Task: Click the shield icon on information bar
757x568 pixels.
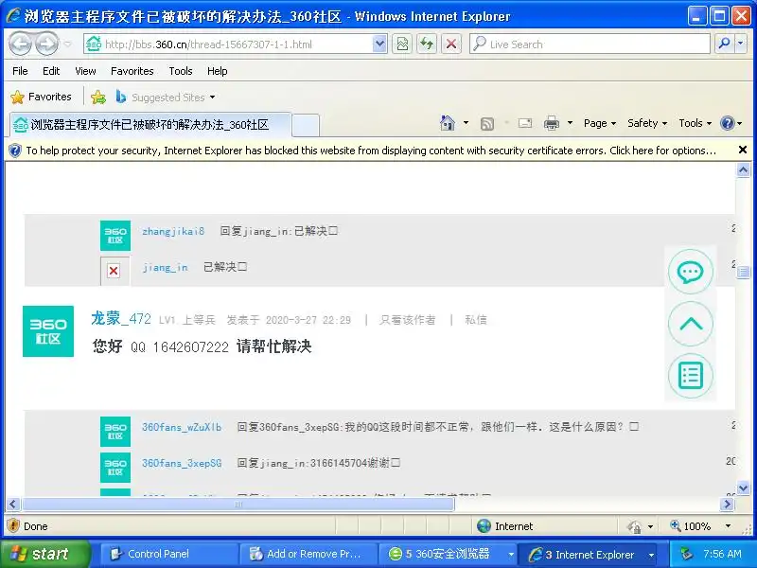Action: [x=15, y=151]
